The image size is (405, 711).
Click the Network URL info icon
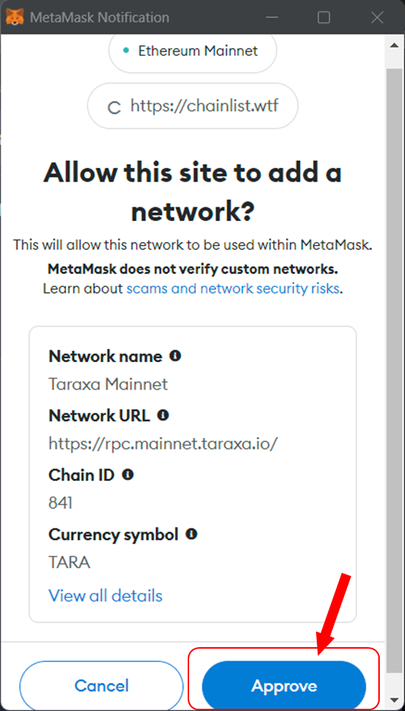[x=163, y=415]
